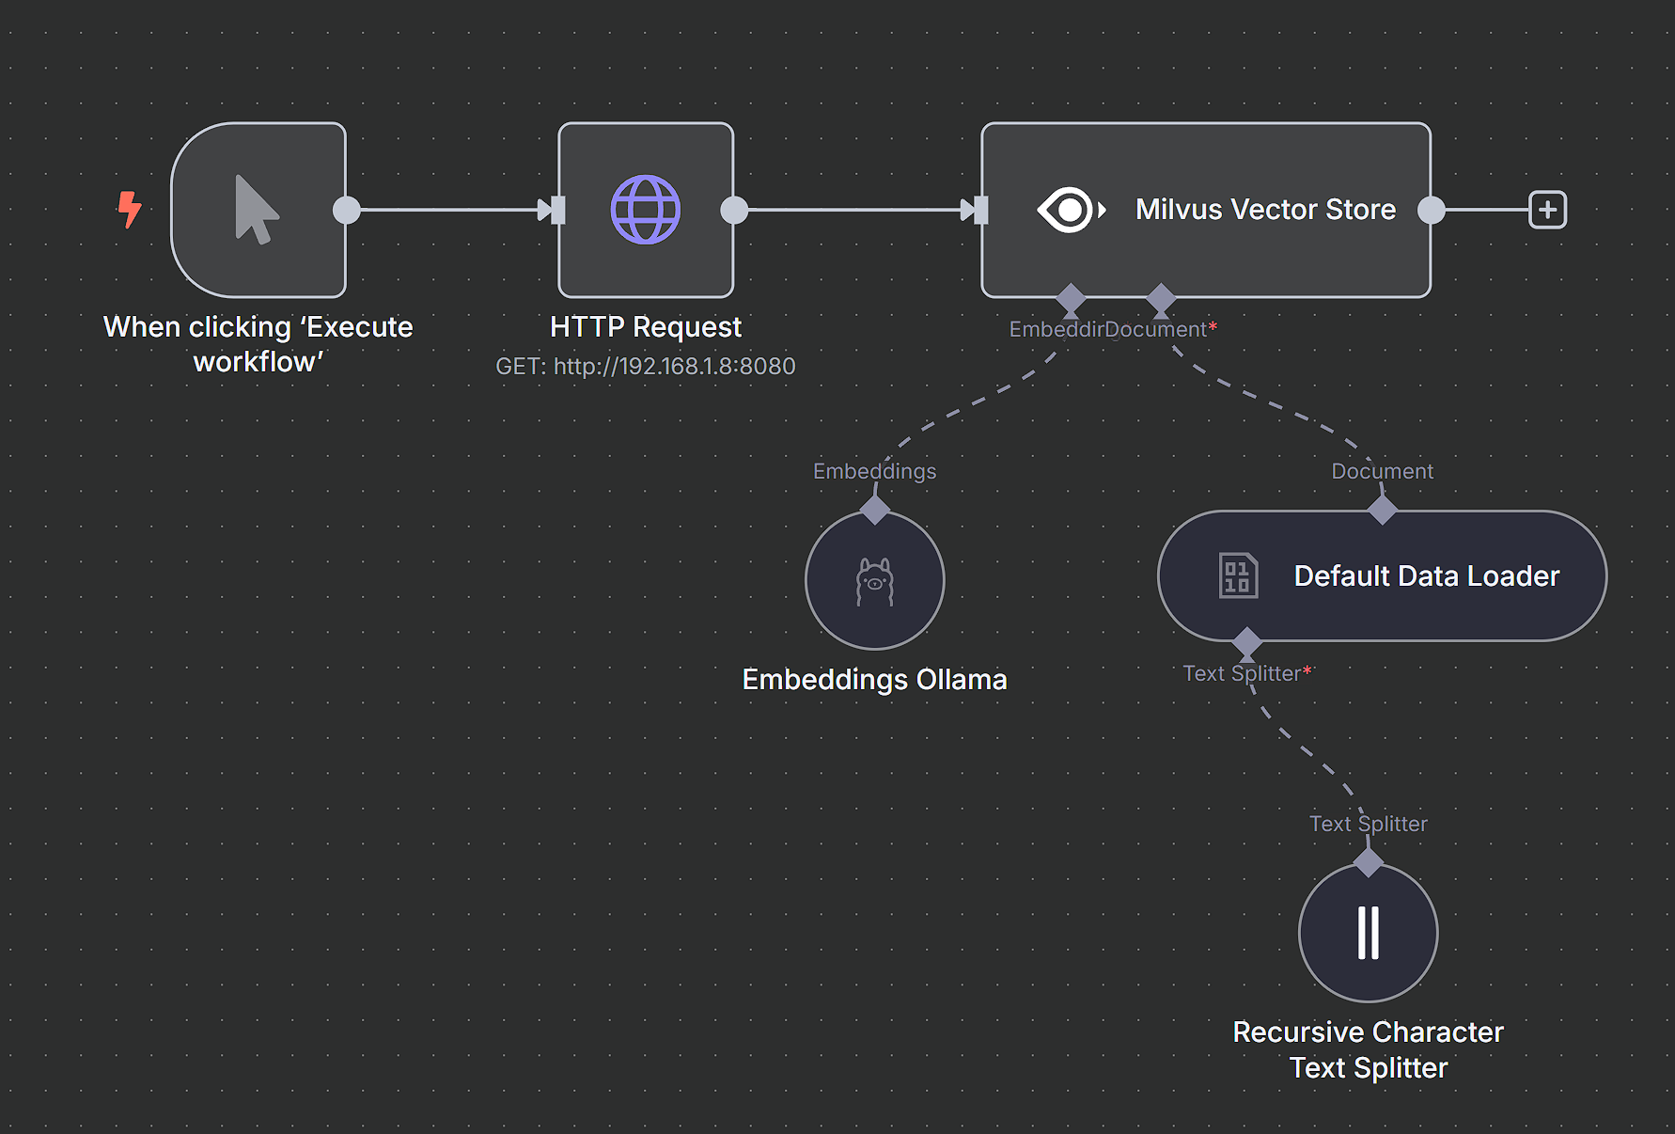Click the Document diamond atop Default Data Loader
Screen dimensions: 1675x1134
point(1382,510)
